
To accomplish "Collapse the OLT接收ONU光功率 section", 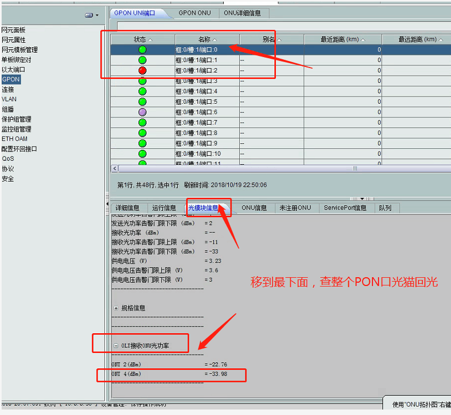I will [116, 346].
